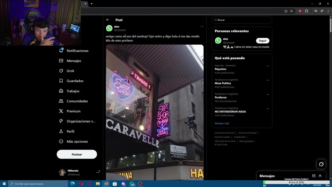Screen dimensions: 332x187
Task: Select Notificaciones in the sidebar menu
Action: coord(78,51)
